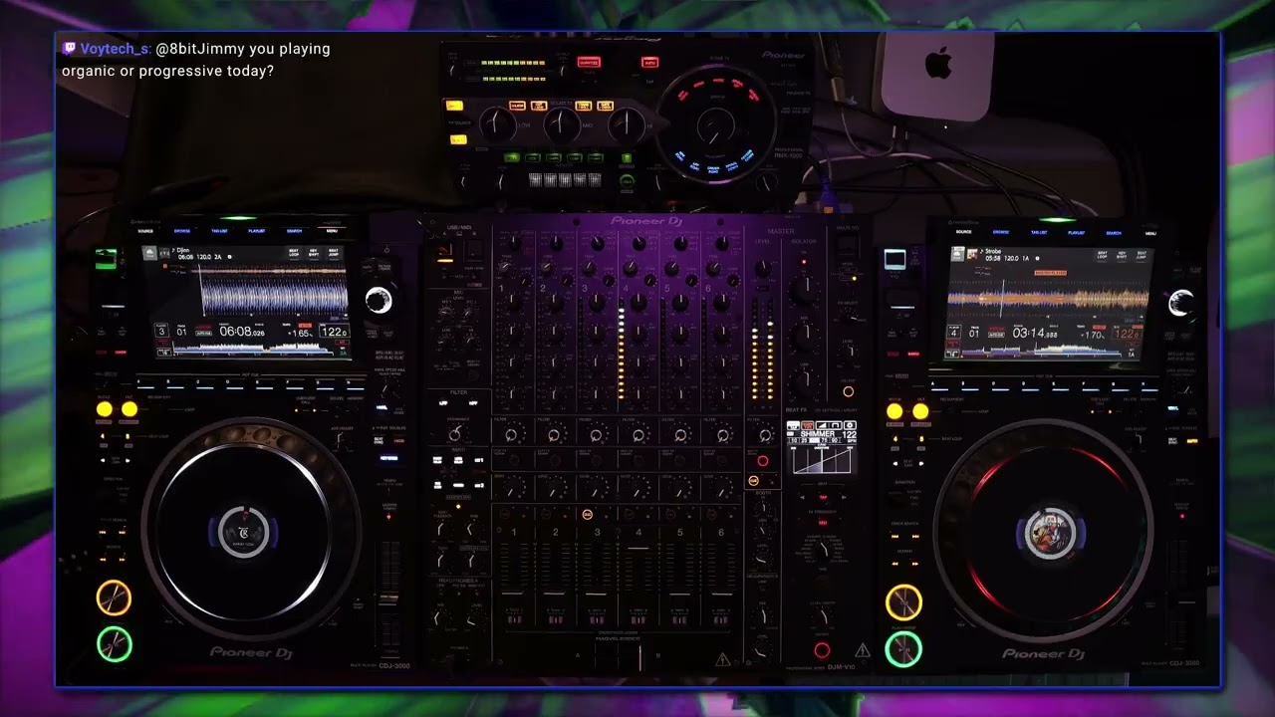Tap KEY SHIFT on the left CDJ screen
Image resolution: width=1275 pixels, height=717 pixels.
314,253
